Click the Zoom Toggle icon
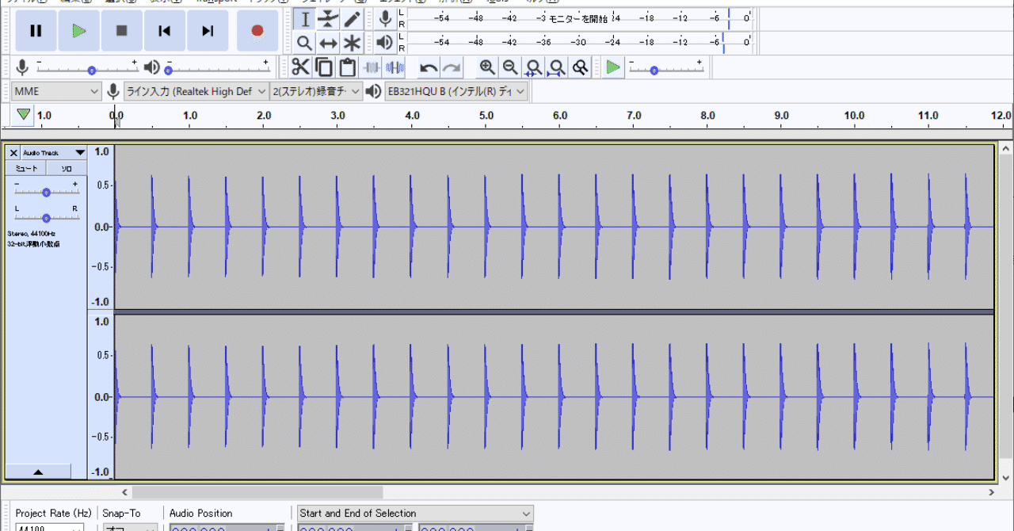The width and height of the screenshot is (1014, 531). pos(580,67)
